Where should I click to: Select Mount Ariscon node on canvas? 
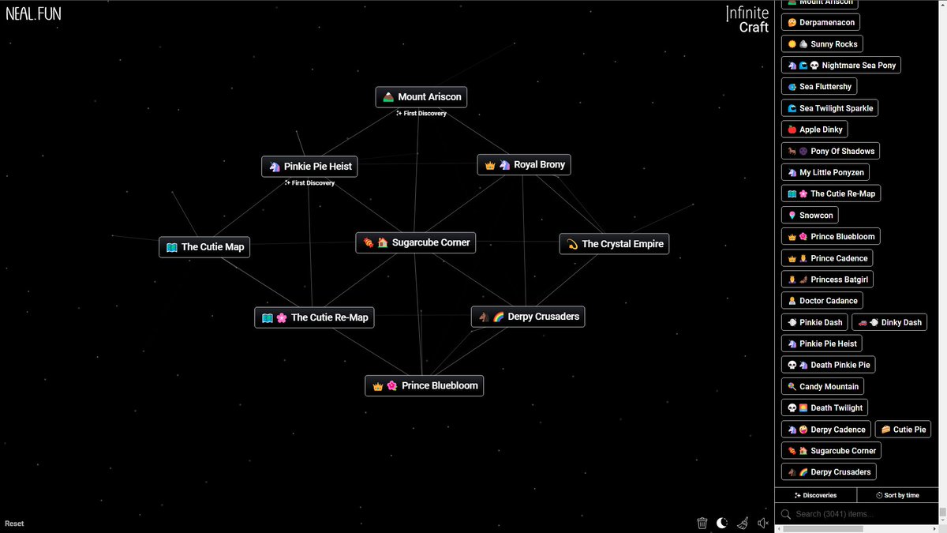421,97
